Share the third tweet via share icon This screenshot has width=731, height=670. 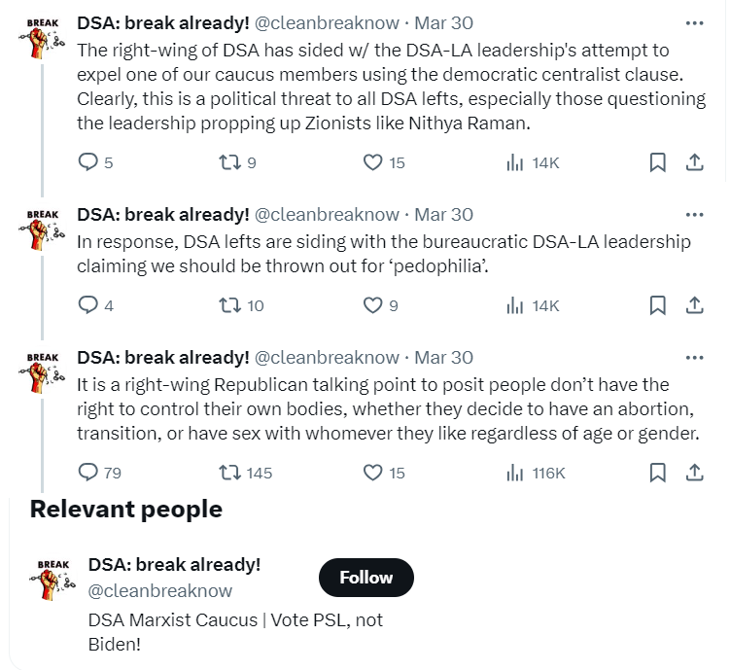pyautogui.click(x=694, y=473)
